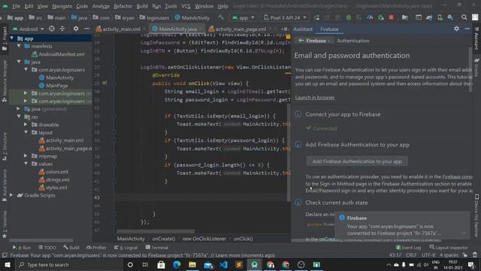Click the project scope target icon
481x271 pixels.
click(x=52, y=29)
